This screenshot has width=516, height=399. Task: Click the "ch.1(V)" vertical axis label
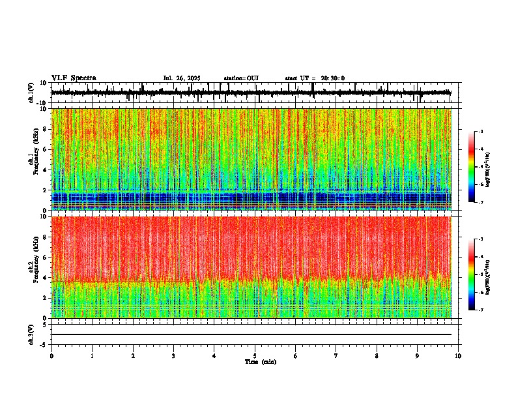point(31,93)
